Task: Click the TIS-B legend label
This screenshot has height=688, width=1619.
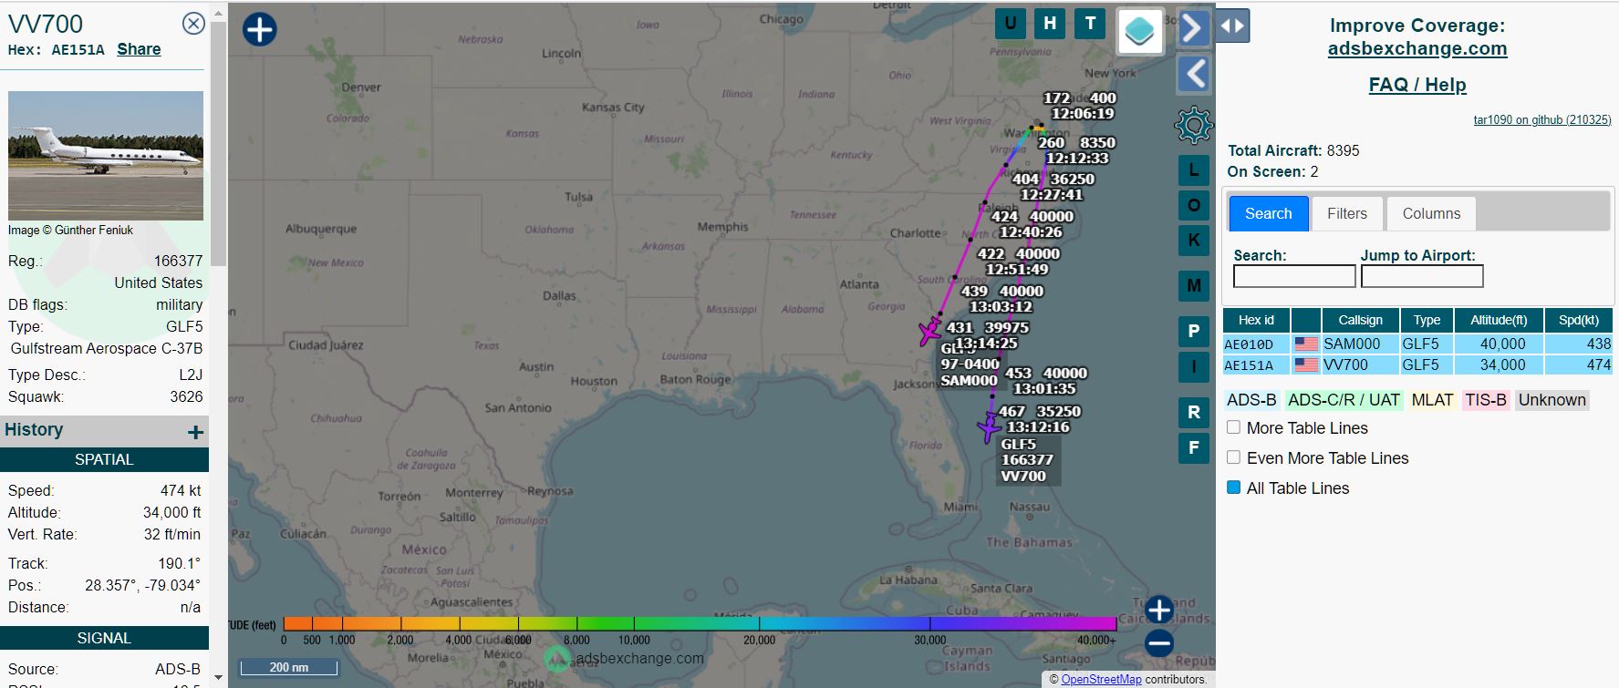Action: (x=1486, y=400)
